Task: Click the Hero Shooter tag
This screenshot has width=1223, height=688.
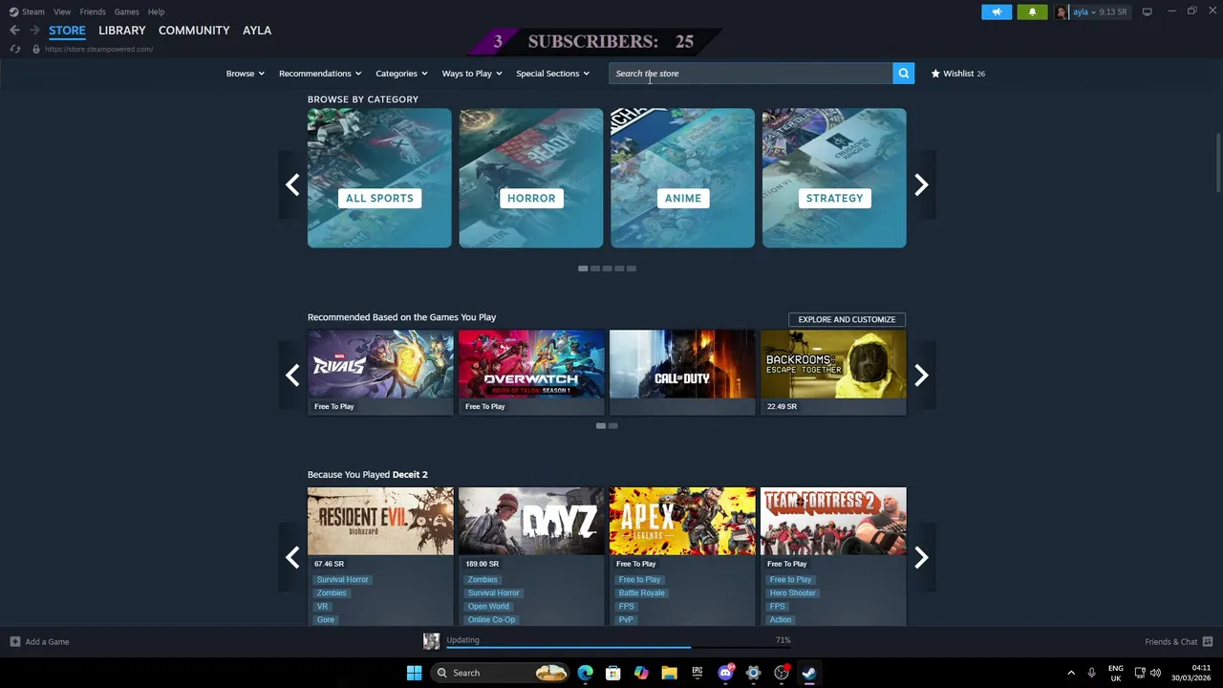Action: tap(792, 593)
